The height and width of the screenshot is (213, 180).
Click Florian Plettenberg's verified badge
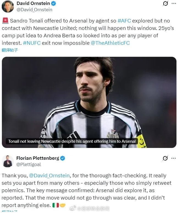(63, 158)
